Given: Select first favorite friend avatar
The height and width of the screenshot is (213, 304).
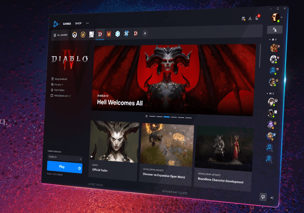Looking at the screenshot, I should tap(275, 48).
